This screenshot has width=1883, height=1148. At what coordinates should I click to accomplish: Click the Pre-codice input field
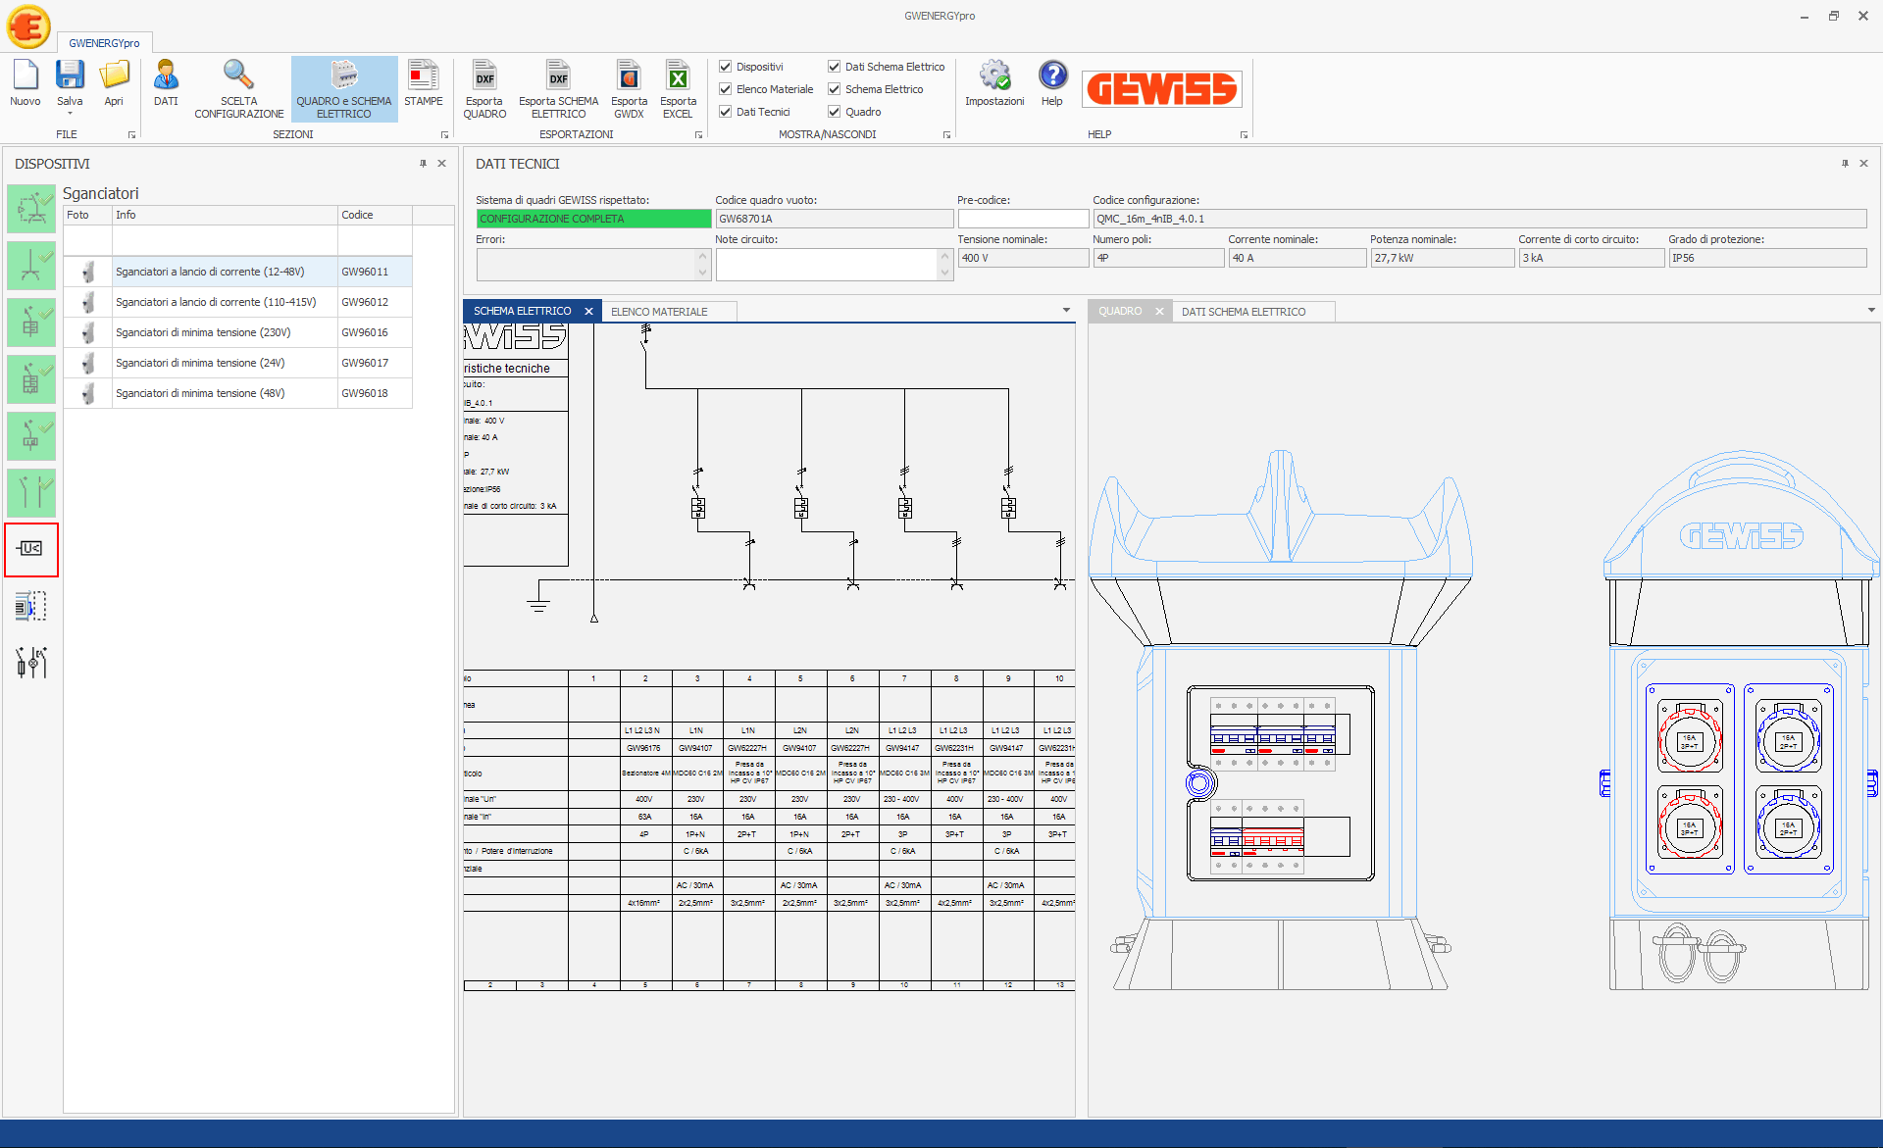(1023, 219)
